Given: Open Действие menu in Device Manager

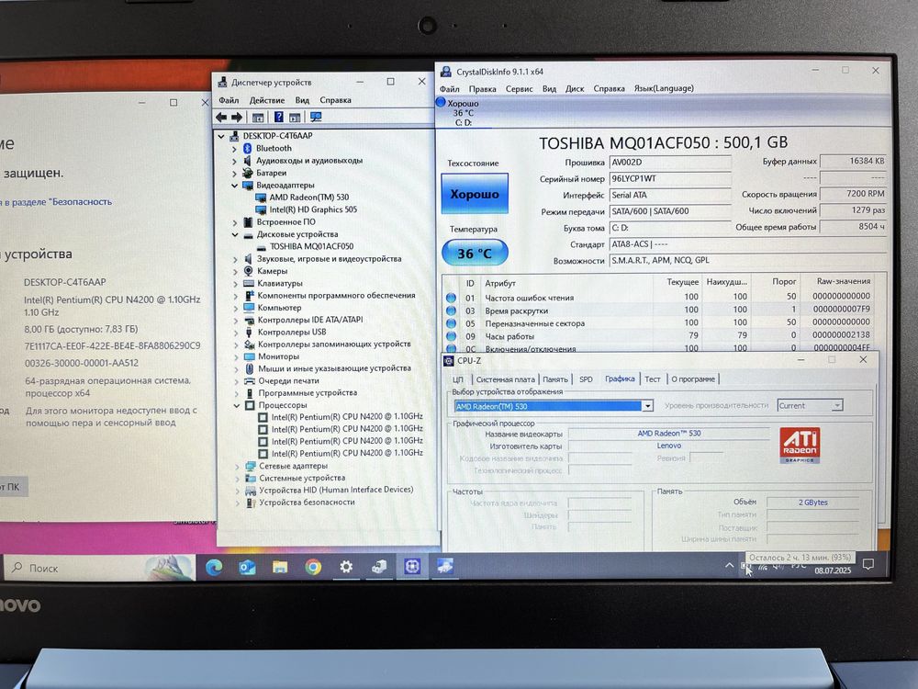Looking at the screenshot, I should pyautogui.click(x=267, y=100).
